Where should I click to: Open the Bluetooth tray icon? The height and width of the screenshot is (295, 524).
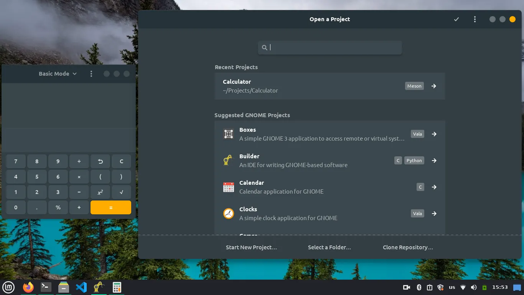[x=419, y=287]
